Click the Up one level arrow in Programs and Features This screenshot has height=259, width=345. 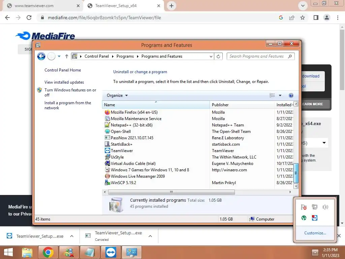tap(66, 56)
